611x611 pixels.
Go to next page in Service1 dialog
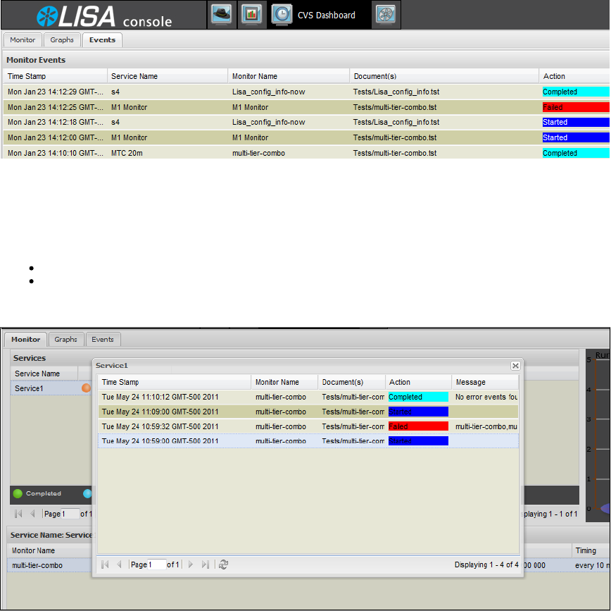191,564
